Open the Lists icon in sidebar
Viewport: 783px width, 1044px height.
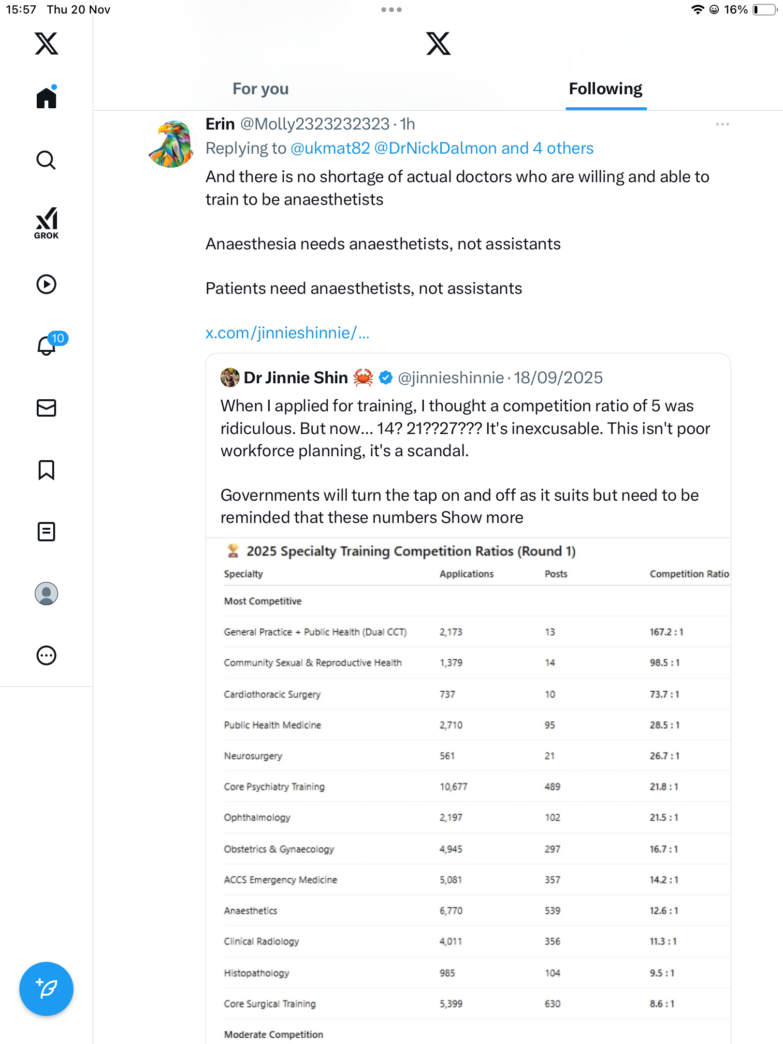[46, 532]
